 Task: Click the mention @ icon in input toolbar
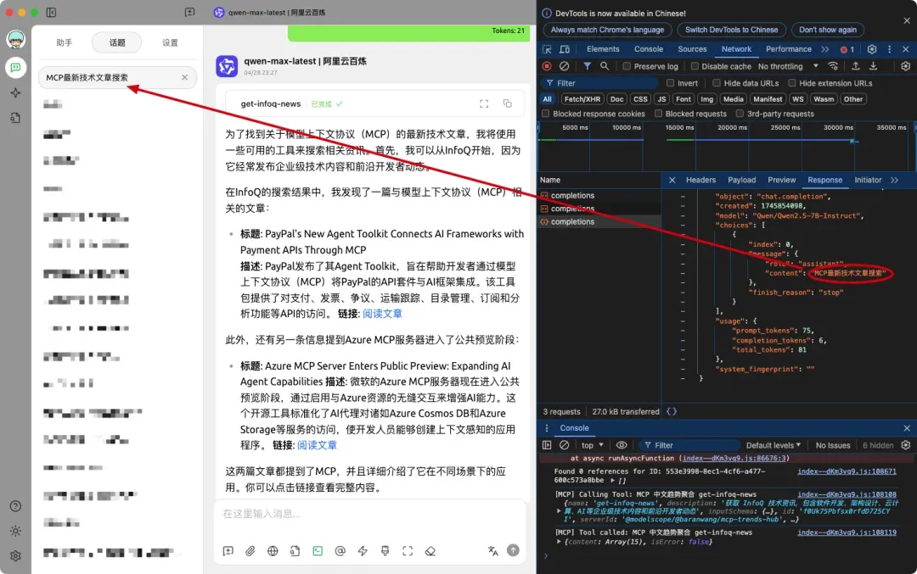pos(340,550)
